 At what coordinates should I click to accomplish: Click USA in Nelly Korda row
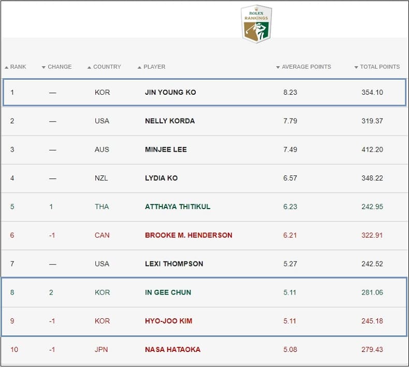coord(102,121)
